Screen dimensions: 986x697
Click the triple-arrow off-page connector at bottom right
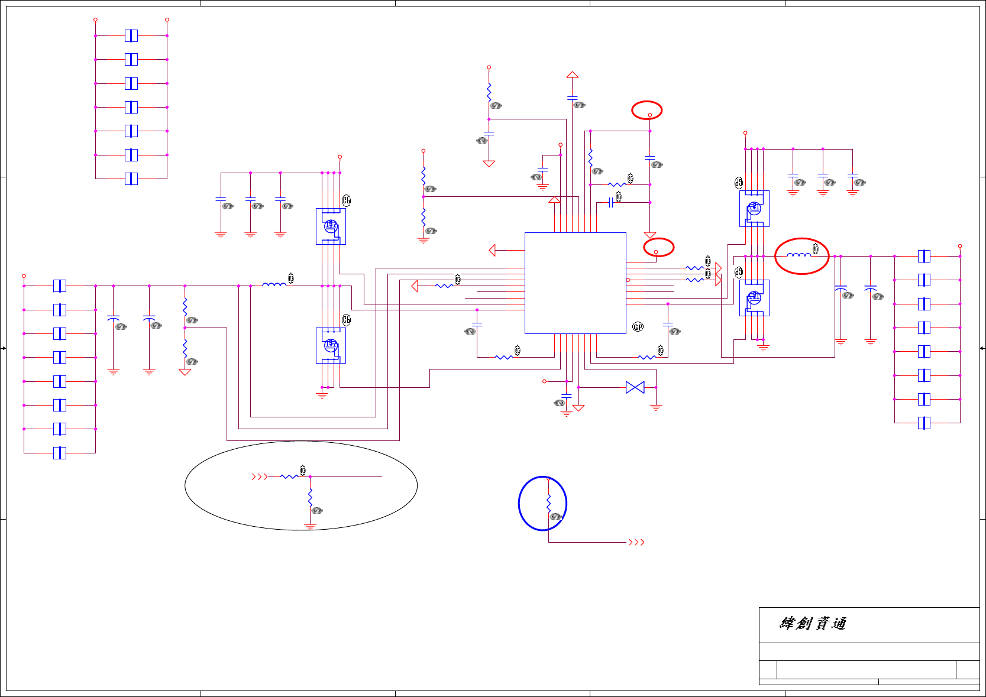click(x=636, y=542)
